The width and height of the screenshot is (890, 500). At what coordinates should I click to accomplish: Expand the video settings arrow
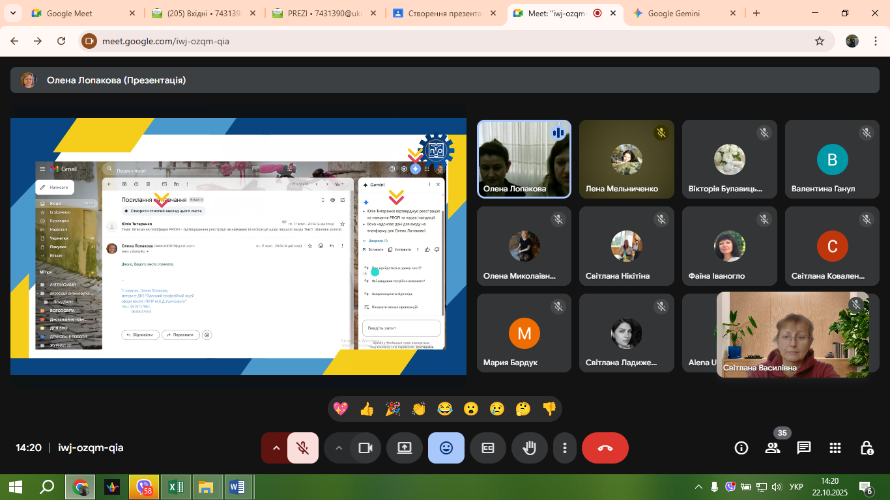coord(338,448)
